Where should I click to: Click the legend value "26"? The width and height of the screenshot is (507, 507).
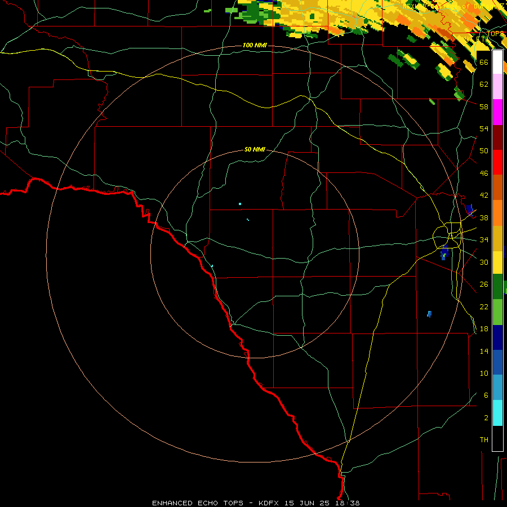pos(484,284)
